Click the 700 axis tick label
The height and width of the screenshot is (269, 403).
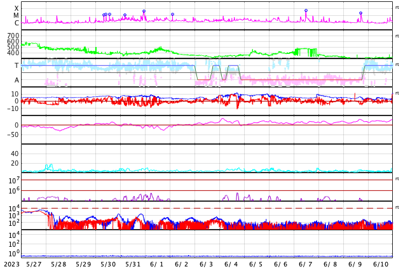(x=13, y=36)
